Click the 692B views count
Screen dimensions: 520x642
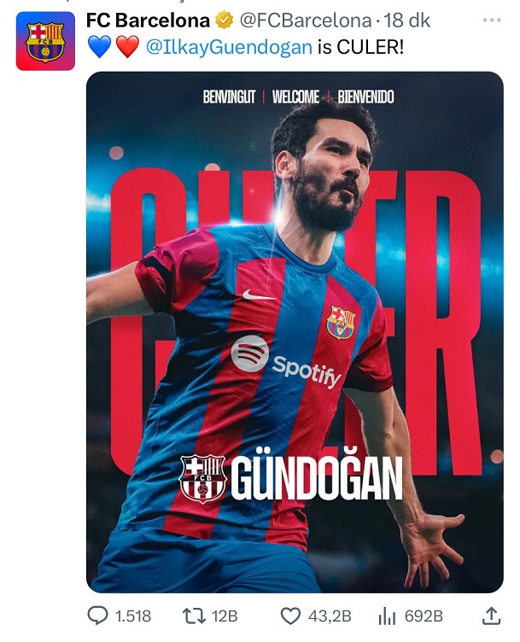[x=424, y=616]
